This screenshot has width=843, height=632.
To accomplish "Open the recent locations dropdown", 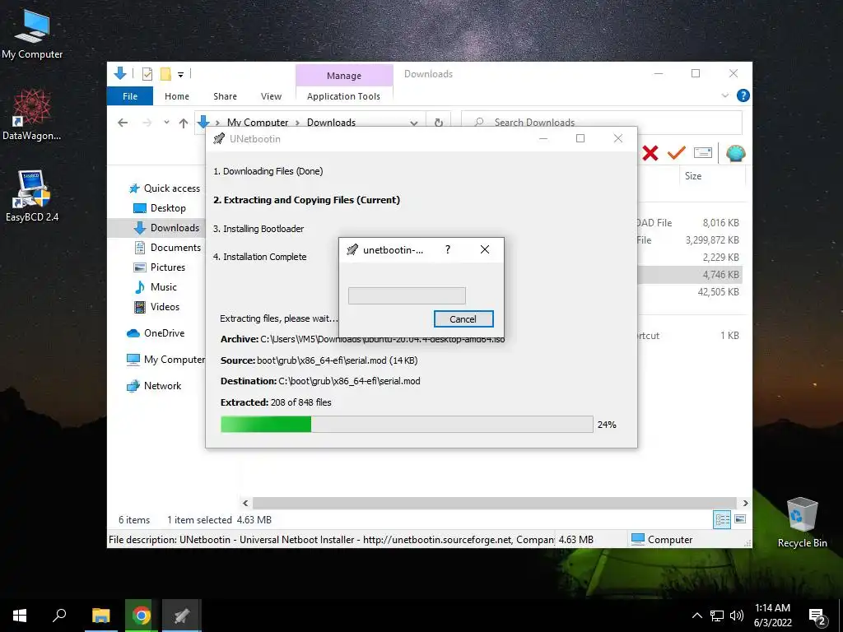I will (x=166, y=123).
